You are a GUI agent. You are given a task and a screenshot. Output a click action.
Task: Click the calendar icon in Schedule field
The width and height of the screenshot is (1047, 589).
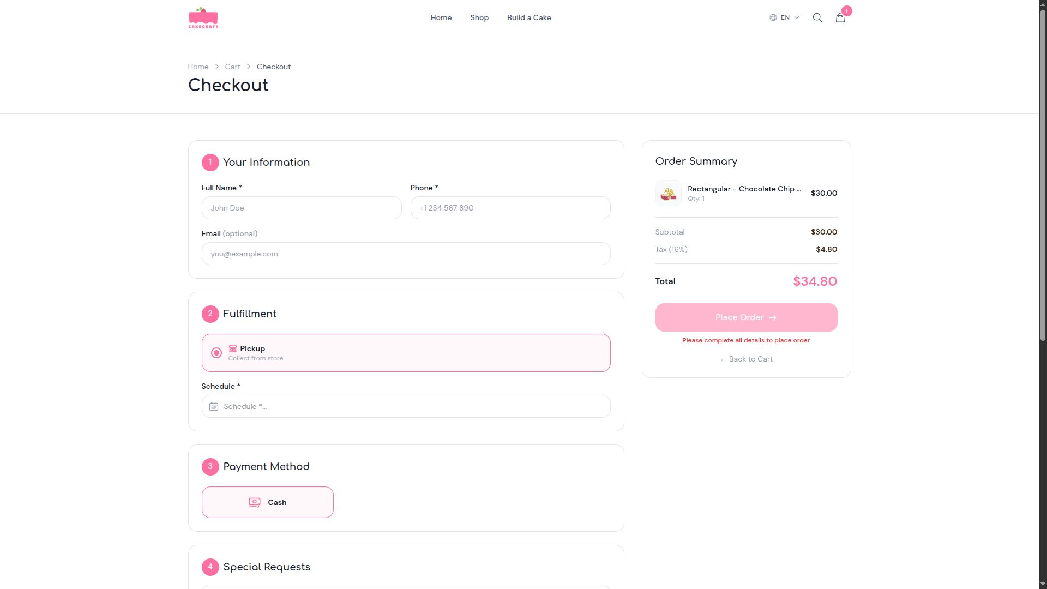pyautogui.click(x=214, y=407)
